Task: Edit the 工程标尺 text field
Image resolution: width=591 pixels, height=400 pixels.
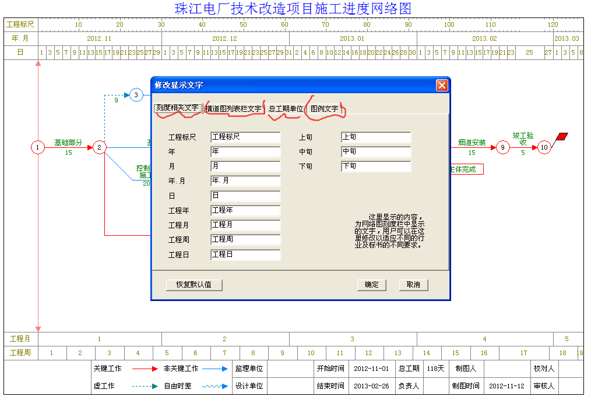Action: [x=245, y=137]
